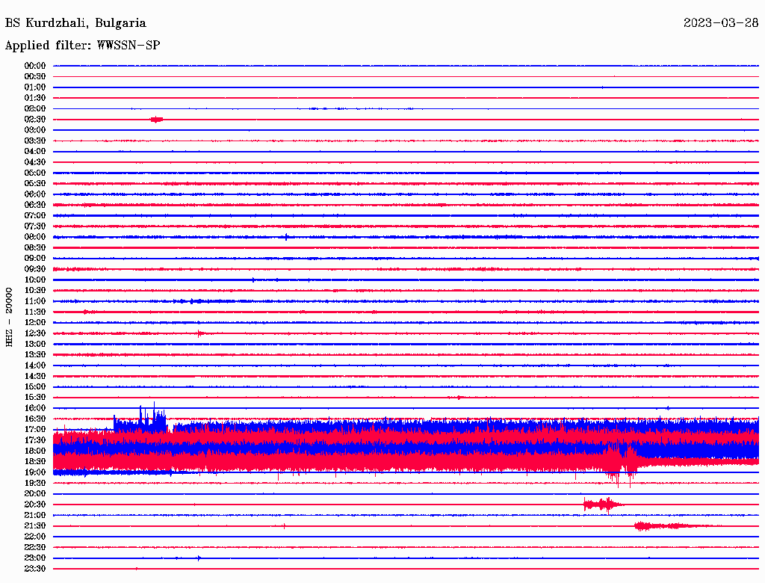This screenshot has height=583, width=765.
Task: Click the blue spike on 23:00 trace
Action: click(x=199, y=558)
